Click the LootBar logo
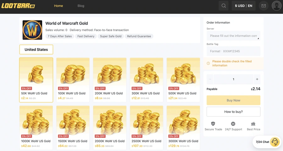This screenshot has height=151, width=283. click(x=18, y=6)
